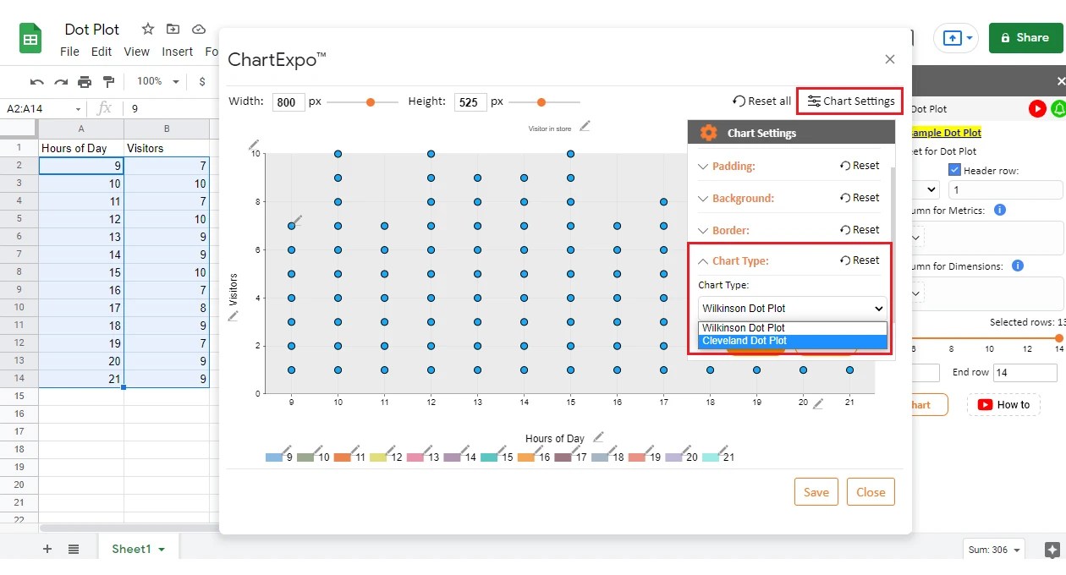The image size is (1066, 575).
Task: Open the File menu
Action: (69, 52)
